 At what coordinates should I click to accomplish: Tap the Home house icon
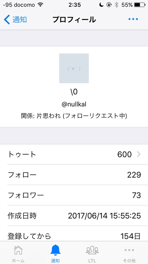coord(18,250)
